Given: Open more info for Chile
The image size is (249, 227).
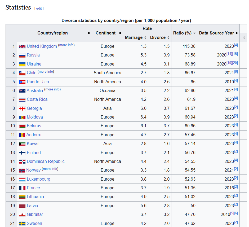Looking at the screenshot, I should pos(46,72).
